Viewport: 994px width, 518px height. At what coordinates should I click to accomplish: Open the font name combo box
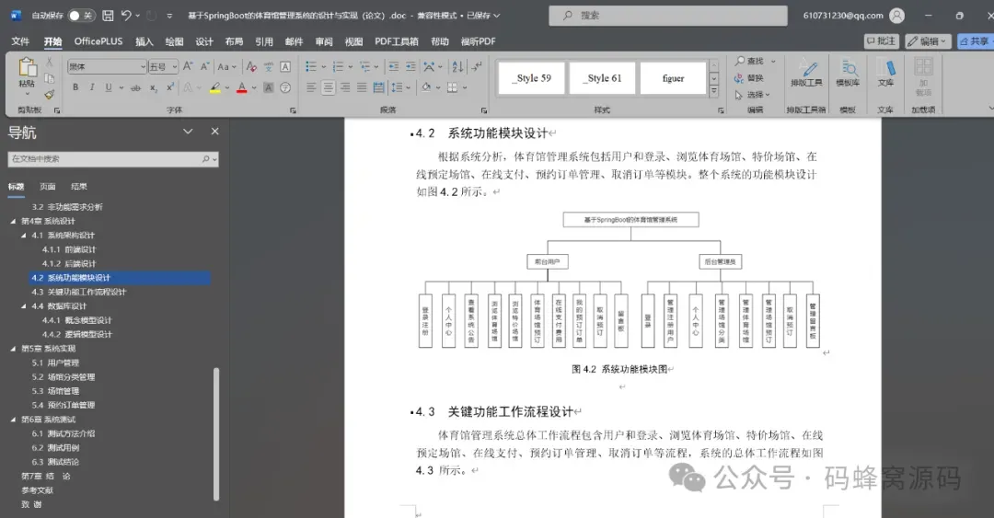107,66
